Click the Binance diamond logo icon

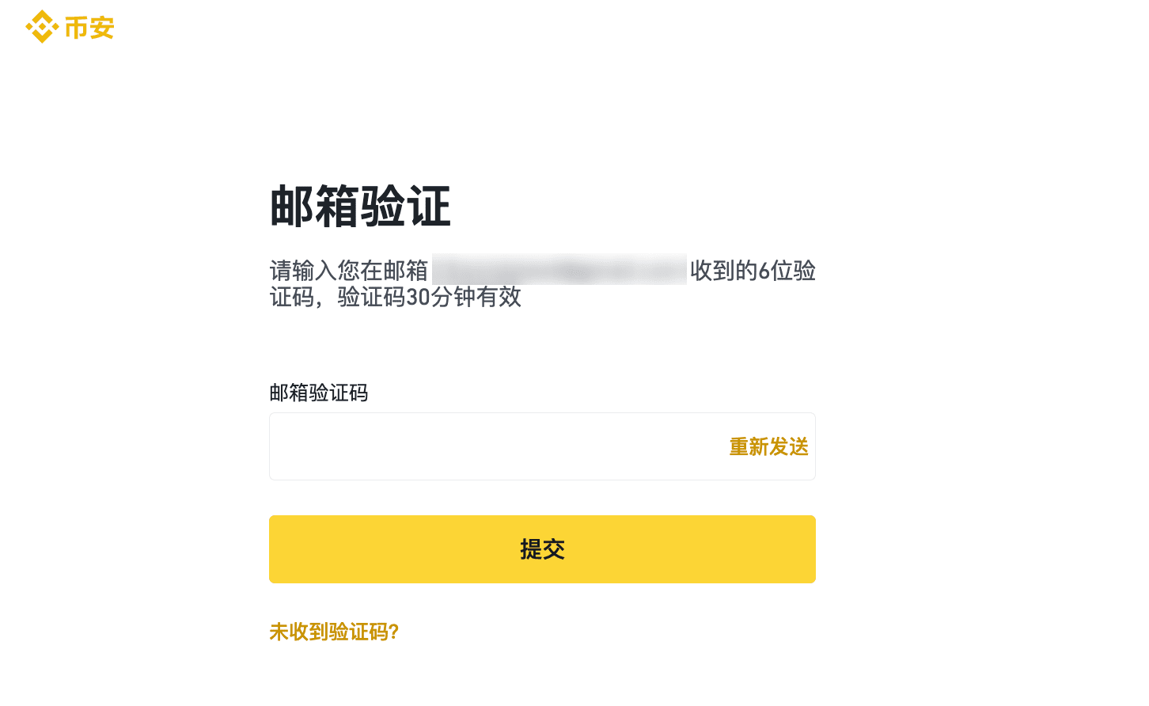pos(42,27)
